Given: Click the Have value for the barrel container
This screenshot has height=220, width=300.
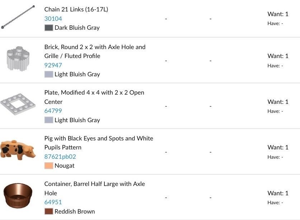Looking at the screenshot, I should coord(275,202).
